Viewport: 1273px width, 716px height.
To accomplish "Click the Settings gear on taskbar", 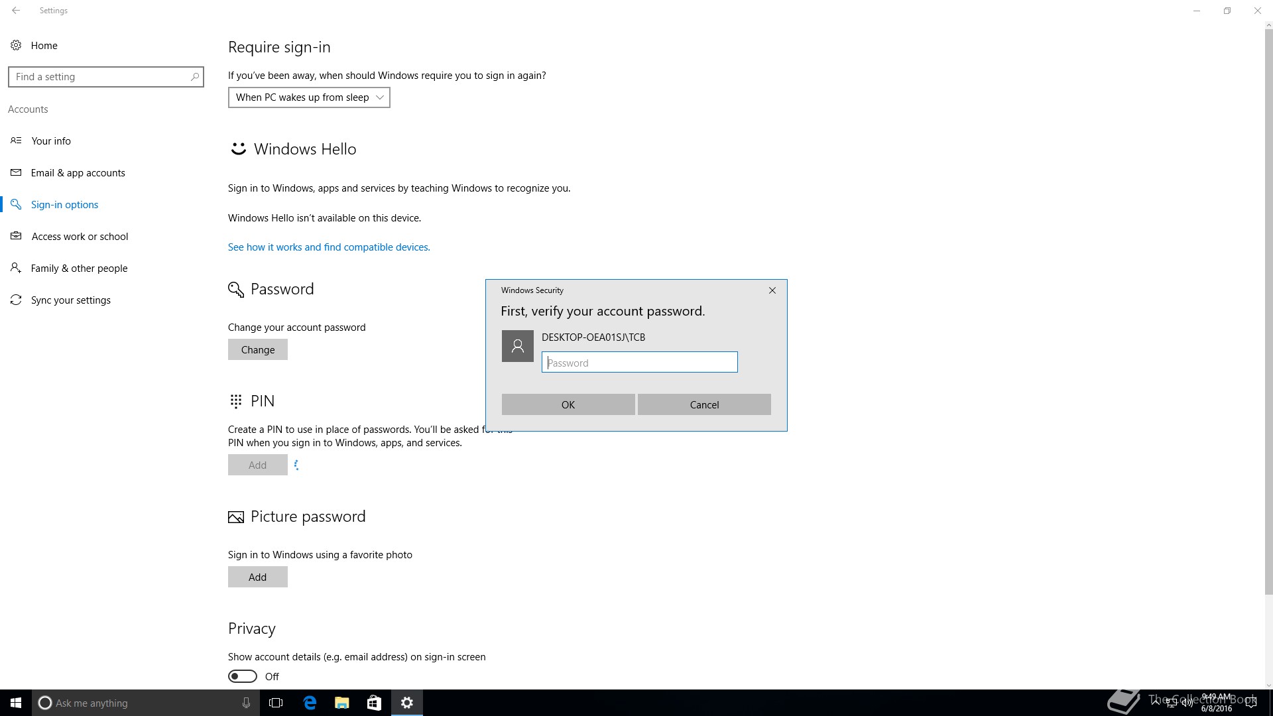I will point(407,703).
